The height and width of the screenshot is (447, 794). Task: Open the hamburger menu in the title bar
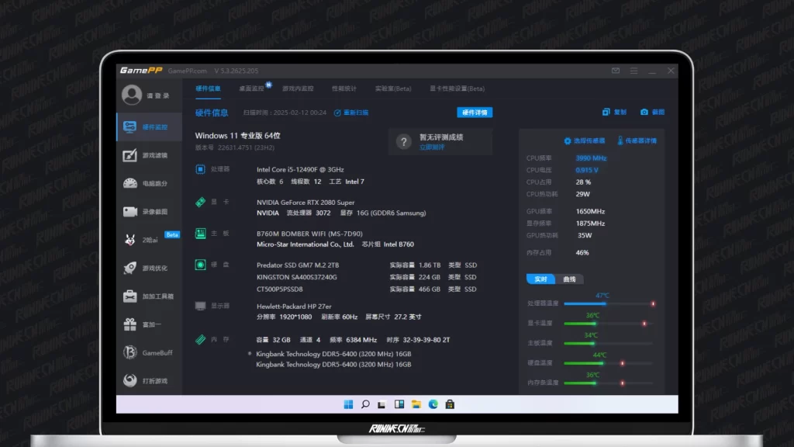pyautogui.click(x=634, y=71)
